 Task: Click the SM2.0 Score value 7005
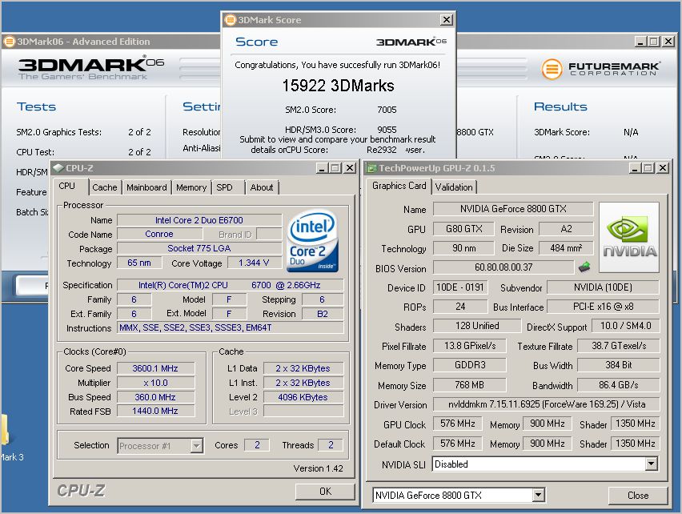pos(387,110)
